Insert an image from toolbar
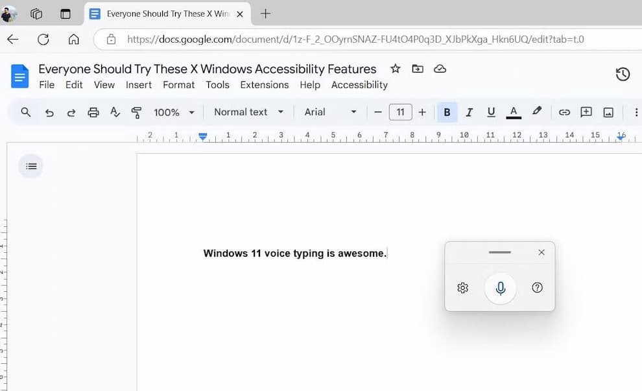Image resolution: width=642 pixels, height=391 pixels. [x=608, y=113]
